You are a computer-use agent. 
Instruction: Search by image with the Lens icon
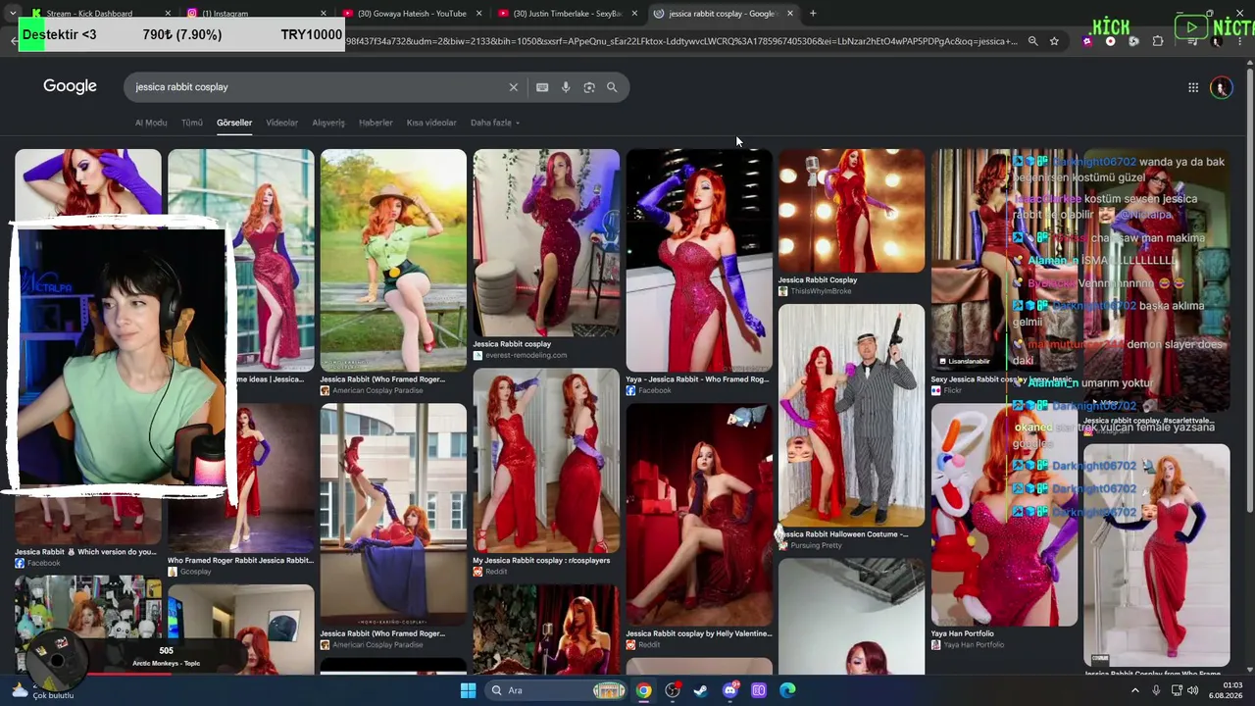589,87
